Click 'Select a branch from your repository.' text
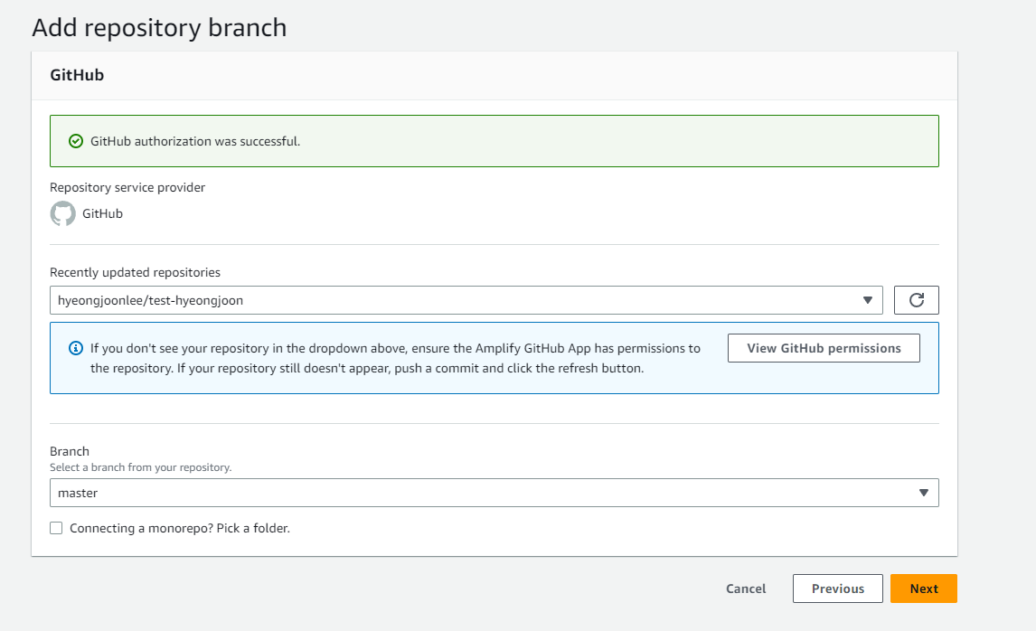Screen dimensions: 1036x631 point(141,467)
